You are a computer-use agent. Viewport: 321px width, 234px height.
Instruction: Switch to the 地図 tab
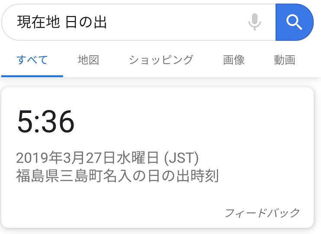click(x=88, y=60)
